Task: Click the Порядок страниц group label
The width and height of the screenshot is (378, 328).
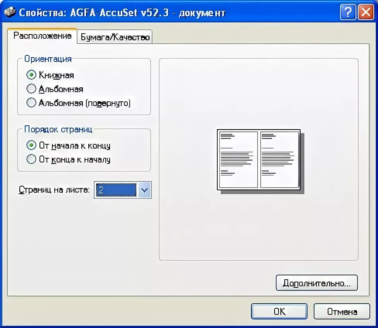Action: coord(58,129)
